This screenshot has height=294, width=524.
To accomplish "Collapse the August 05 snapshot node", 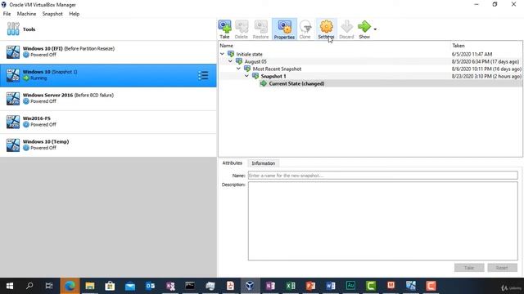I will click(230, 61).
